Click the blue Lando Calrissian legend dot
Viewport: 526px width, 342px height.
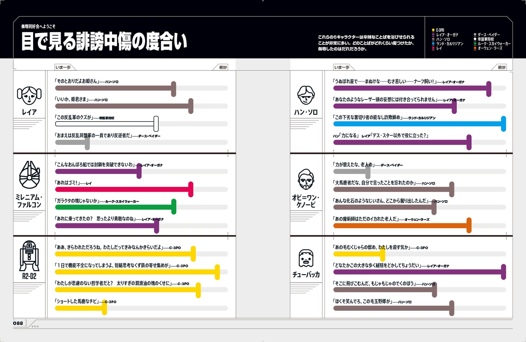(x=433, y=44)
